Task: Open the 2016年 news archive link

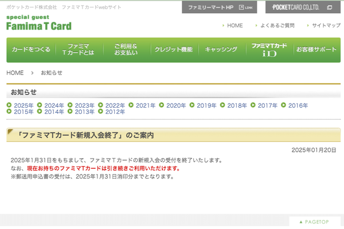Action: point(298,105)
